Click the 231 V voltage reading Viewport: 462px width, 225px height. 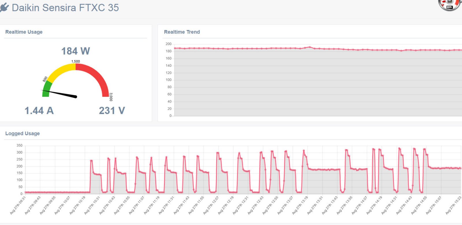pyautogui.click(x=112, y=111)
